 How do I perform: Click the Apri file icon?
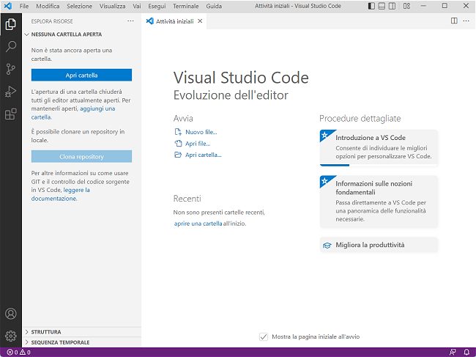[x=178, y=144]
